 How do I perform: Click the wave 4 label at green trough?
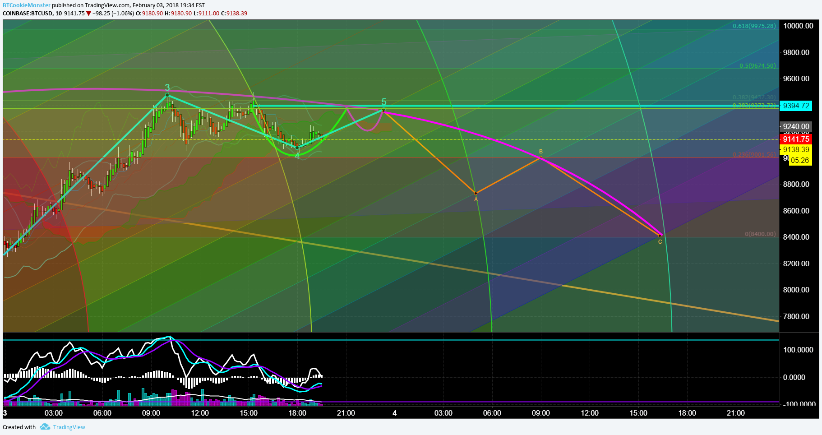click(x=297, y=156)
